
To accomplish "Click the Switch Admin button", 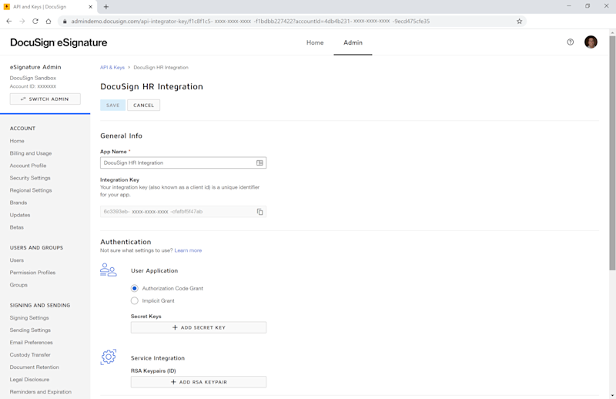I will (x=45, y=99).
